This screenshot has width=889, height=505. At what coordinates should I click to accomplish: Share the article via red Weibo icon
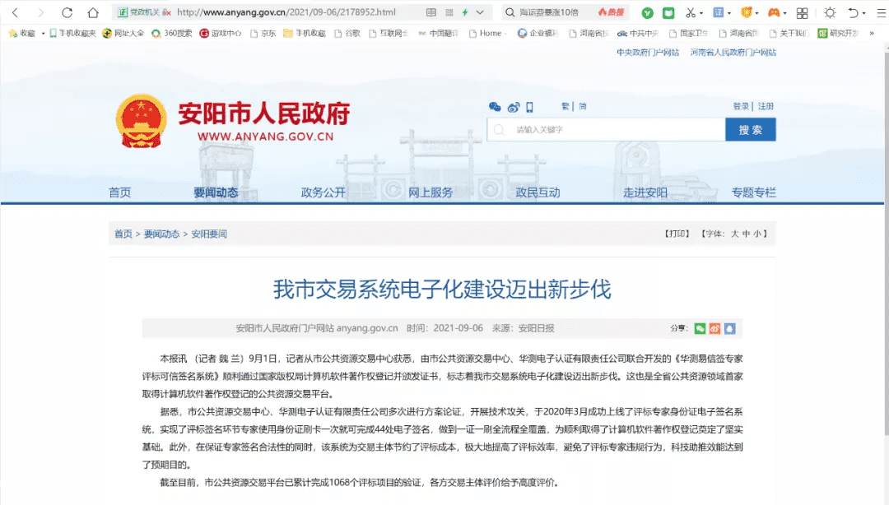tap(714, 328)
